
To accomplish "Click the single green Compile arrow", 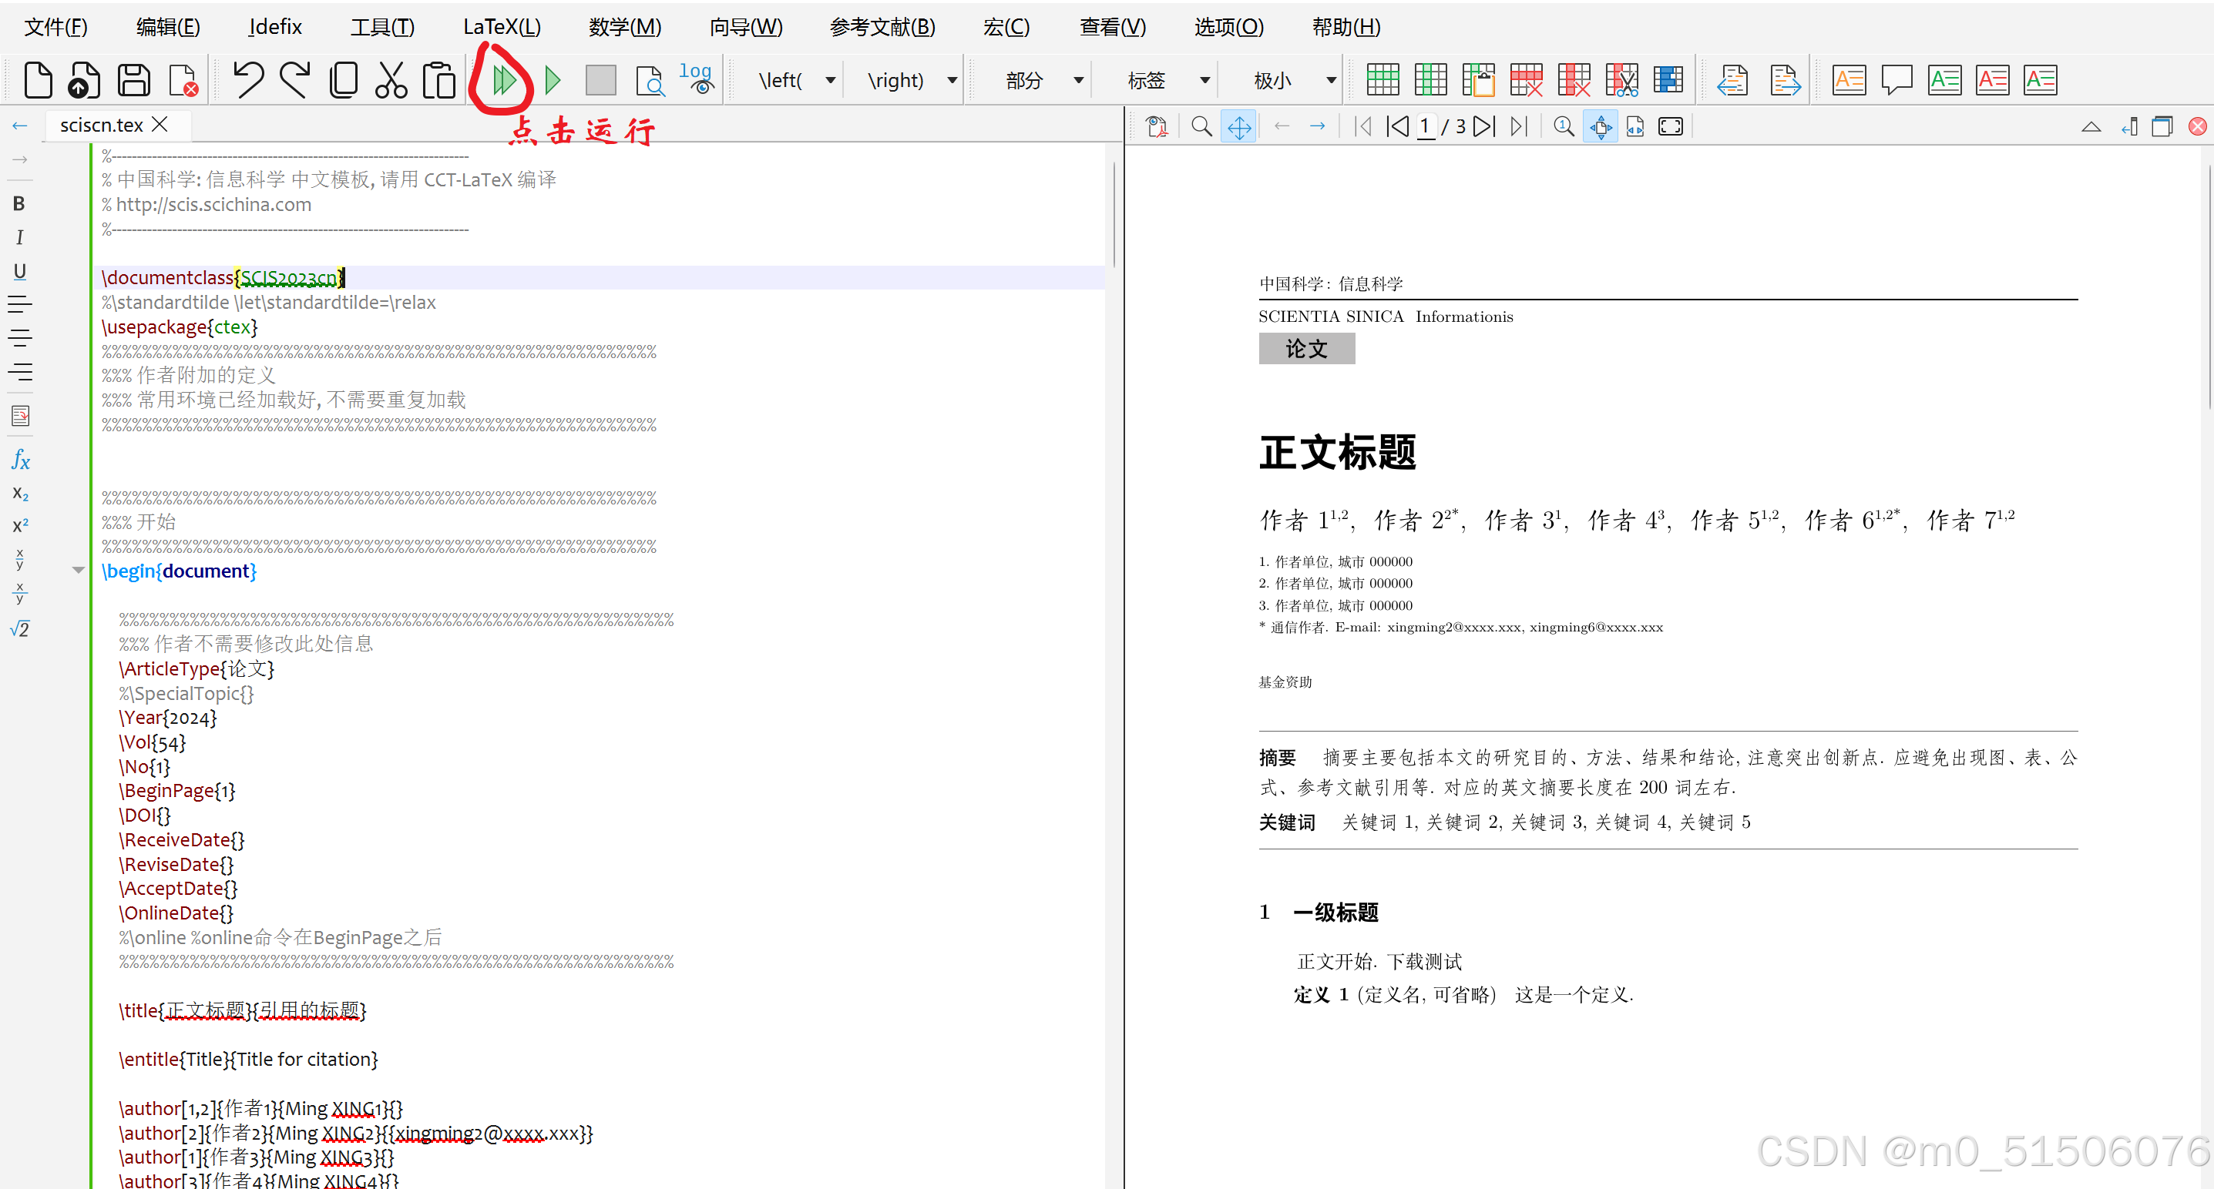I will click(553, 81).
